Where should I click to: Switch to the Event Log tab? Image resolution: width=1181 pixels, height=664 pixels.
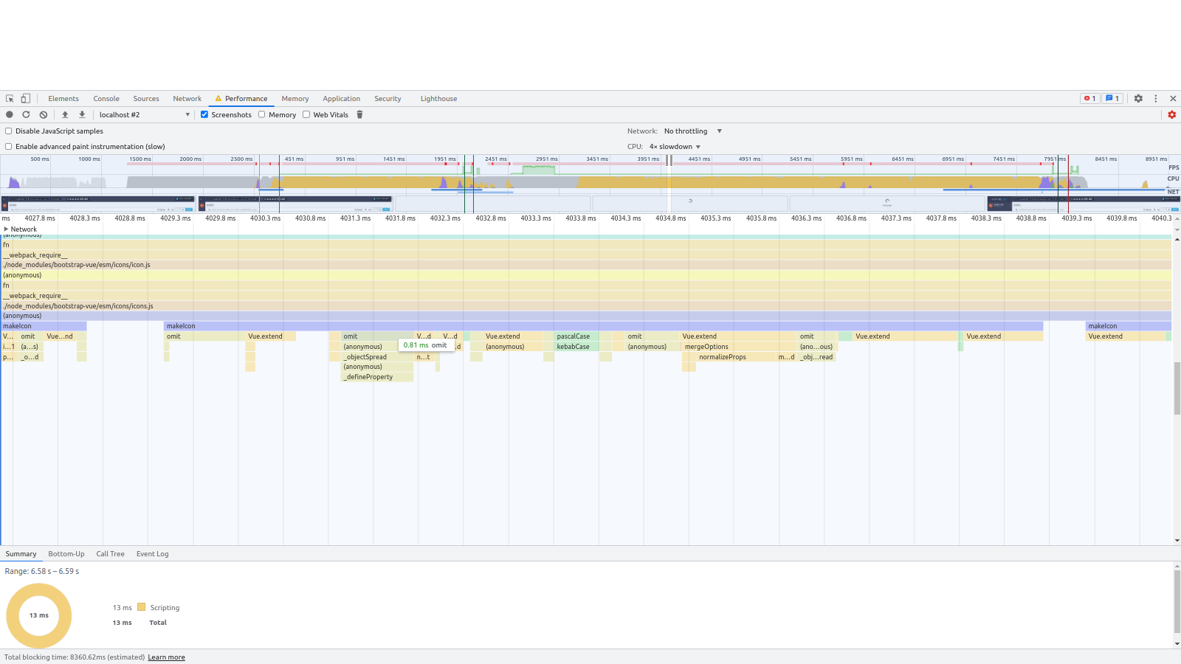(x=153, y=554)
